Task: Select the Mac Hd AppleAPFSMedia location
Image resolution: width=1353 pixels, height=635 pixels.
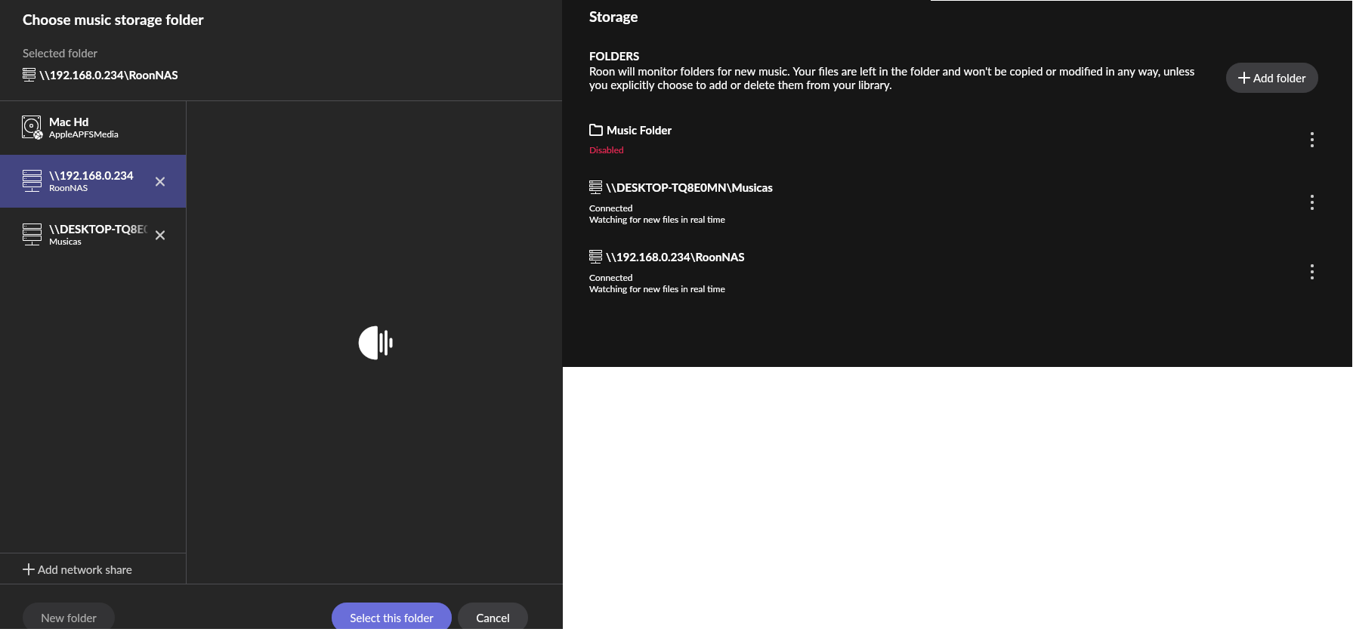Action: tap(83, 128)
